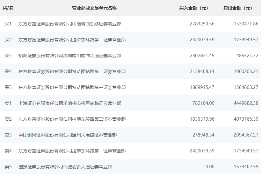The image size is (262, 174).
Task: Click 拉萨团结路第一证券营业部 name
Action: coord(72,87)
